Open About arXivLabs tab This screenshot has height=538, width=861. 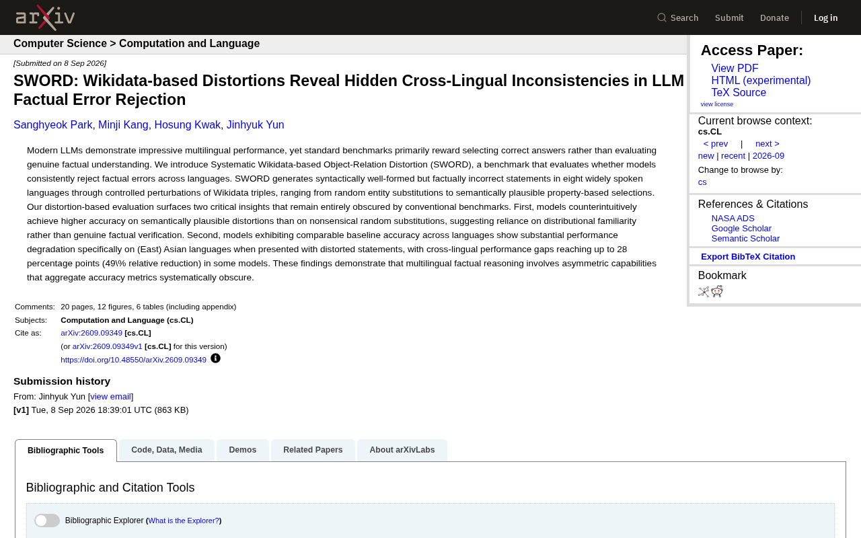point(402,450)
